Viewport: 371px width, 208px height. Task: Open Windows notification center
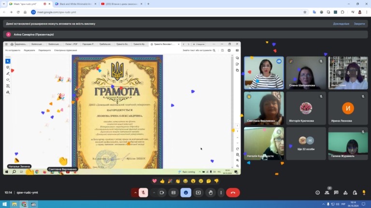tap(364, 204)
